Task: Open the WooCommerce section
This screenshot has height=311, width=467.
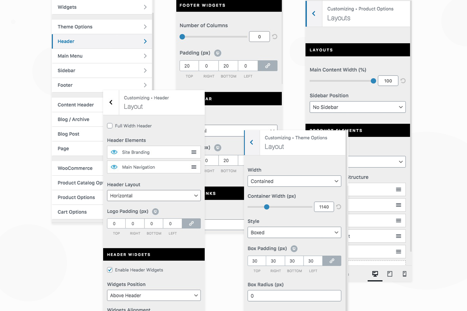Action: 77,168
